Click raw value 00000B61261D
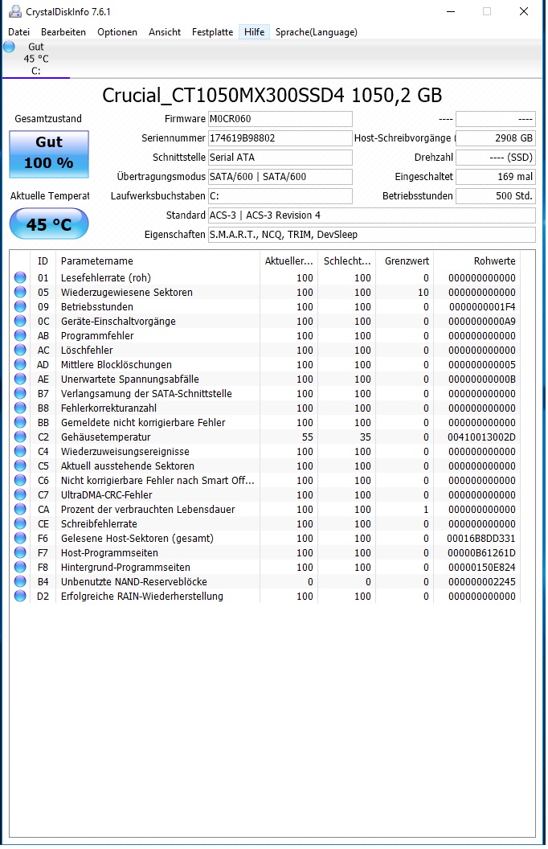This screenshot has width=548, height=849. pyautogui.click(x=481, y=553)
